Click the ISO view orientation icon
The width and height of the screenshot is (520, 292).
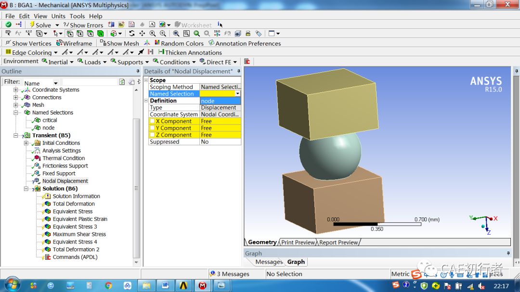click(x=217, y=33)
